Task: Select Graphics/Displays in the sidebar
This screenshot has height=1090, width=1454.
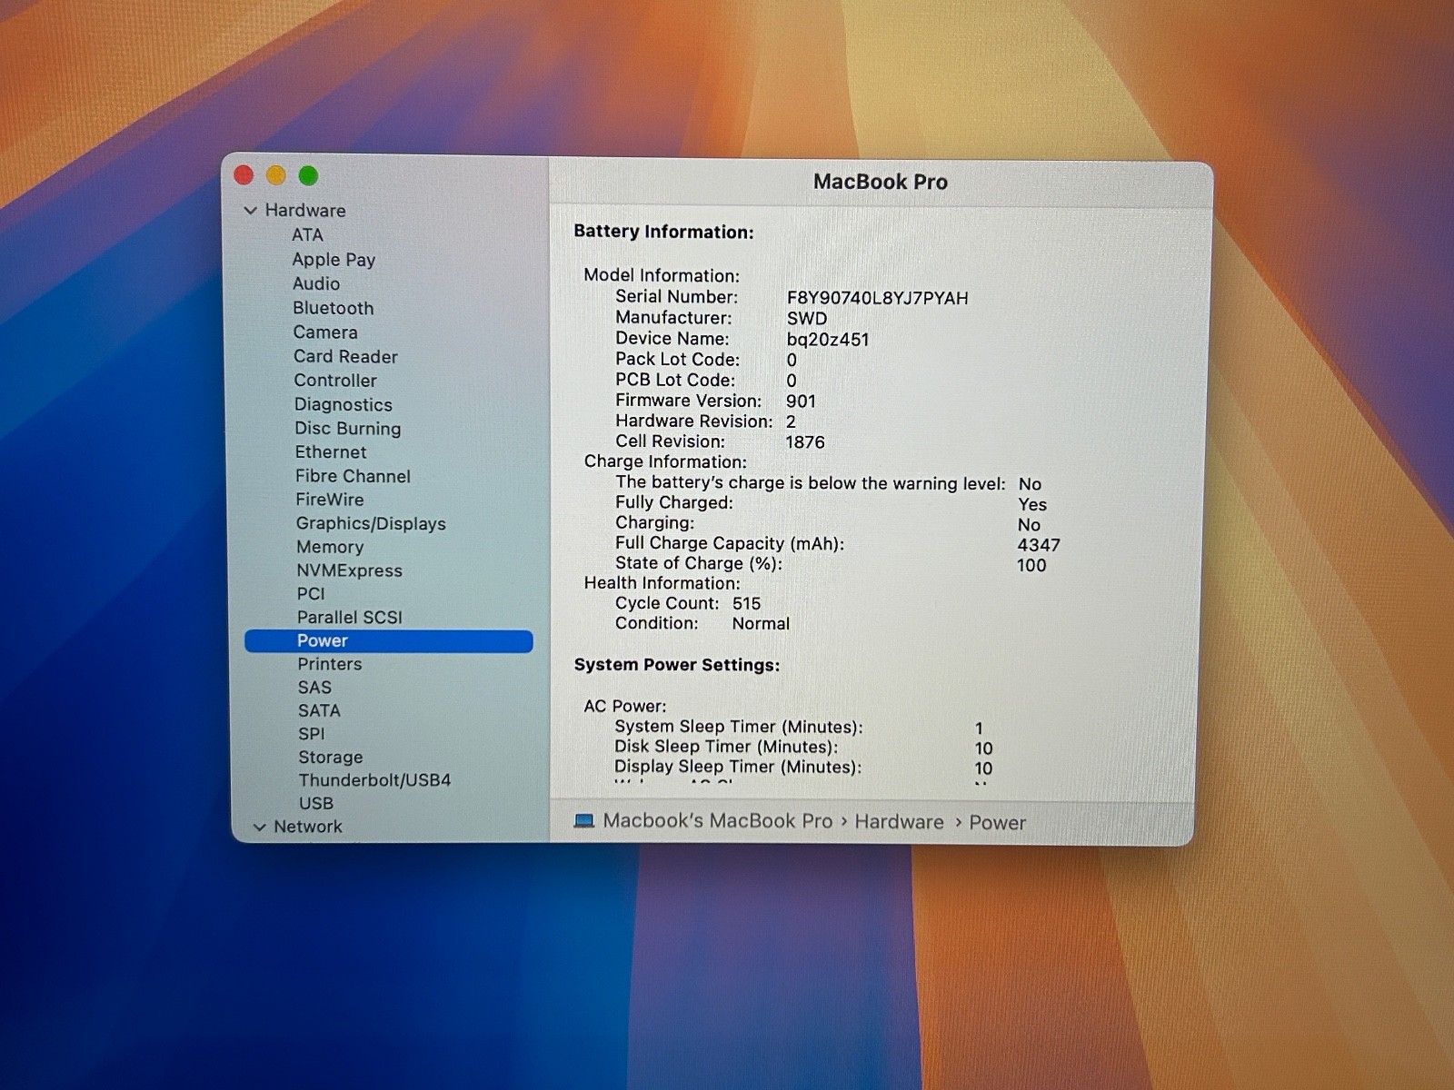Action: coord(371,524)
